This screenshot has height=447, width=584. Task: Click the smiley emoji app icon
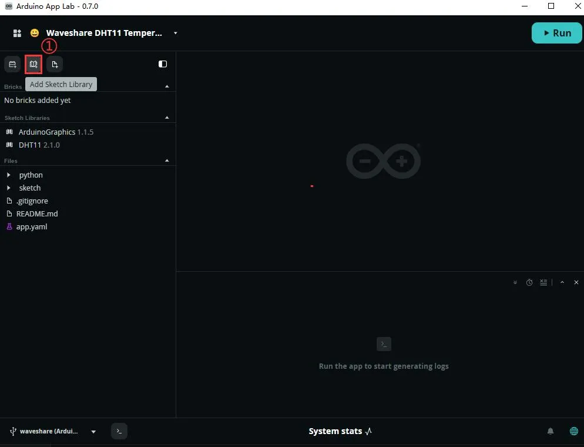pos(35,33)
